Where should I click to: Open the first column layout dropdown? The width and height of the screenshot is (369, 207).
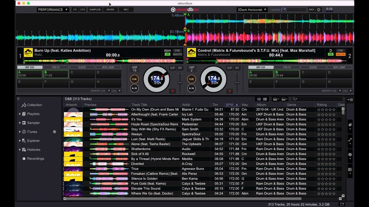[276, 99]
